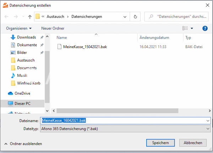Click the up-arrow parent folder icon
213x153 pixels.
point(30,17)
